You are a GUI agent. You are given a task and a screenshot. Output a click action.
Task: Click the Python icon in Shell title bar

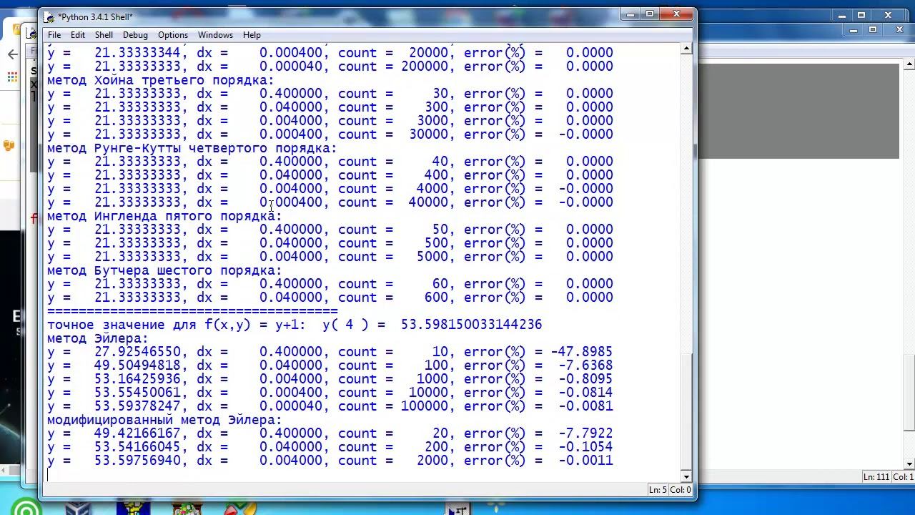(x=49, y=16)
